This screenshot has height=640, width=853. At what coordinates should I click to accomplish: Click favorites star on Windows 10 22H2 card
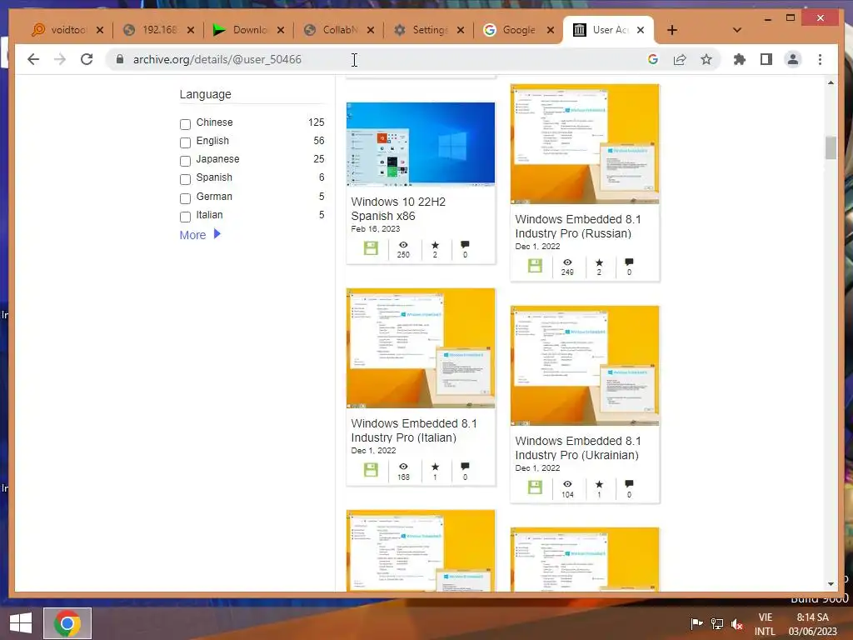coord(435,245)
